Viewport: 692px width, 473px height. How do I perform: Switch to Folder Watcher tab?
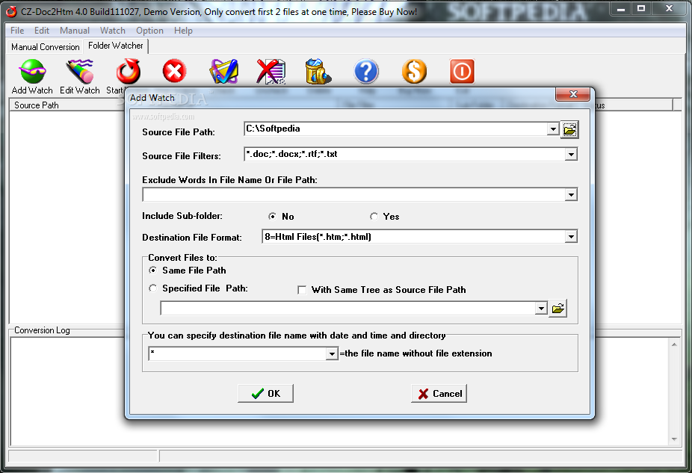point(116,46)
